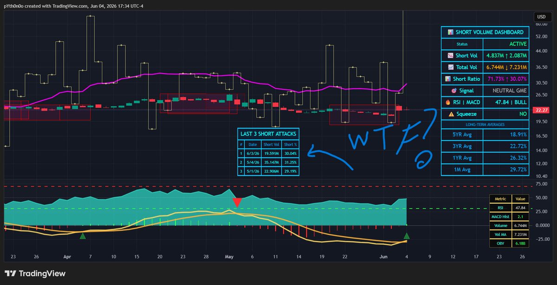This screenshot has height=285, width=557.
Task: Click the Metric column header
Action: click(500, 199)
